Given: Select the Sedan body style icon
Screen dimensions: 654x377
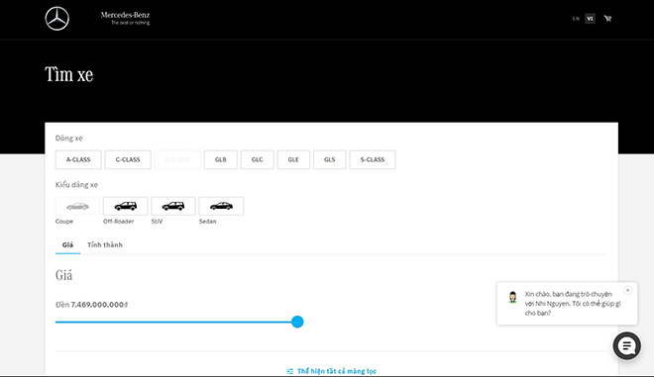Looking at the screenshot, I should click(221, 206).
